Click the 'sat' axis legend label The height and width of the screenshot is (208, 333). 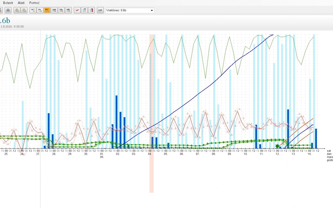[x=329, y=151]
